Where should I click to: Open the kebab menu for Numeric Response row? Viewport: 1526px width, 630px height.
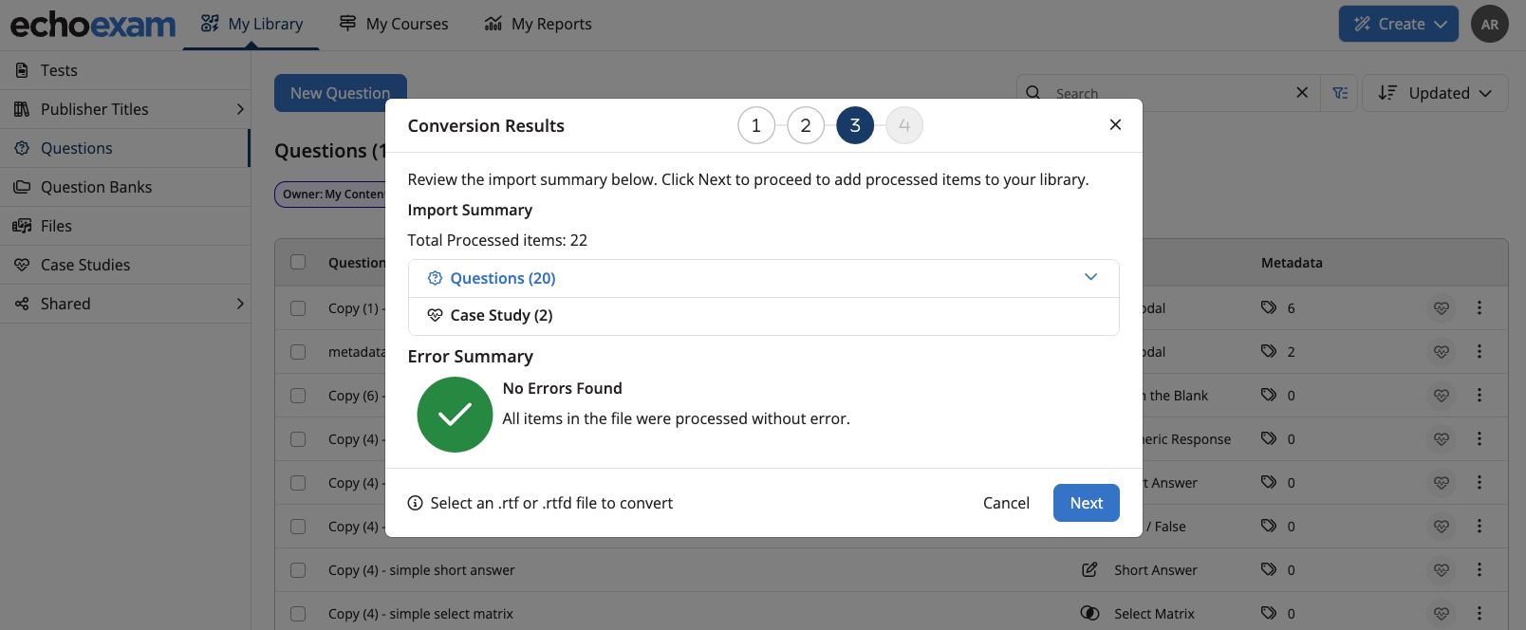click(1479, 438)
